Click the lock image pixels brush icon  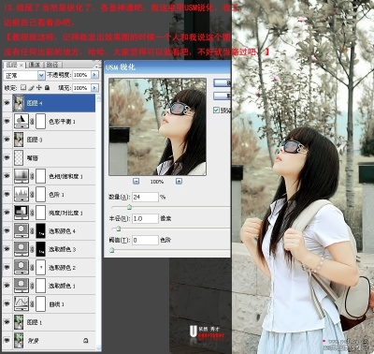point(31,88)
